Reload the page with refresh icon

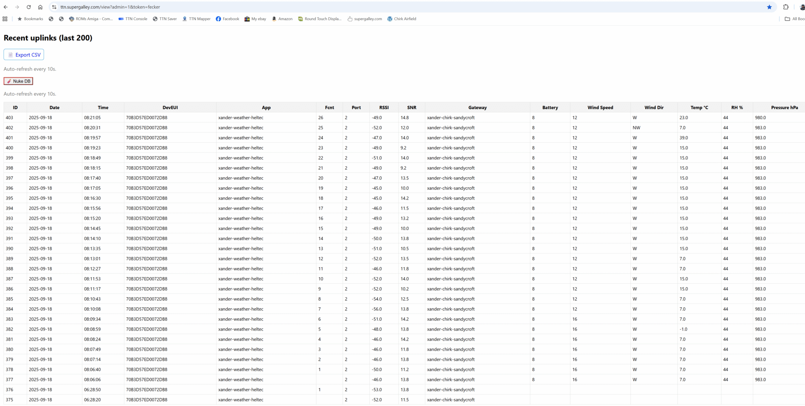point(29,7)
